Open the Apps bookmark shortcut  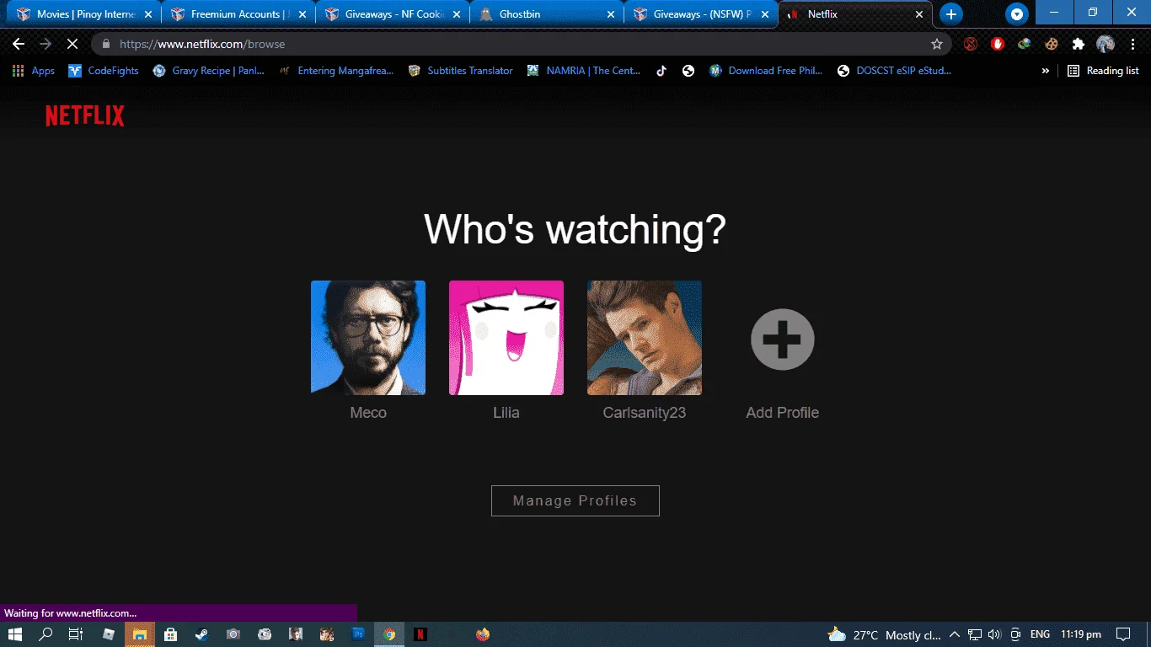pyautogui.click(x=34, y=71)
